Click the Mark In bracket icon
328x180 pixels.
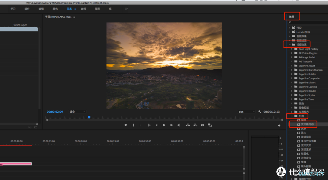coord(133,125)
